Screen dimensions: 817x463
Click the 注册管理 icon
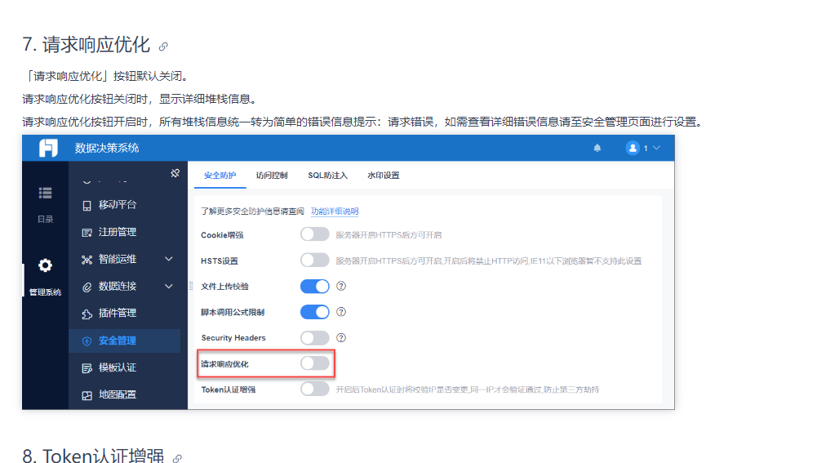click(x=87, y=233)
